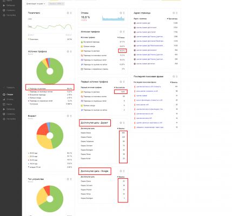Click the Адрес страницы widget title
Screen dimensions: 232x216
point(142,13)
